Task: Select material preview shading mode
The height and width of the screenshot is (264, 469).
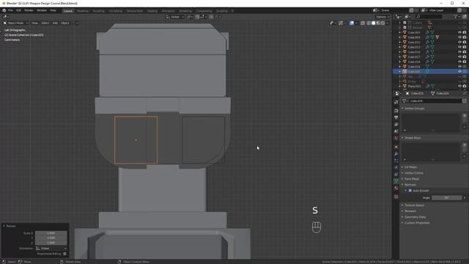Action: pyautogui.click(x=378, y=23)
